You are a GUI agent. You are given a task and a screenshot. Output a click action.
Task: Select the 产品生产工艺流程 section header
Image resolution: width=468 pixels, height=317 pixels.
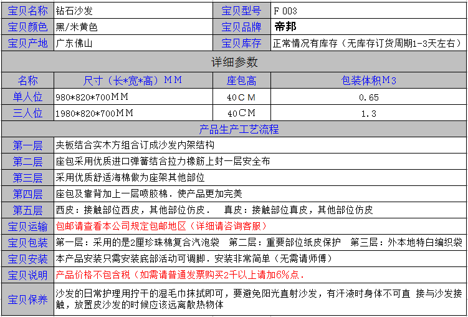point(234,129)
